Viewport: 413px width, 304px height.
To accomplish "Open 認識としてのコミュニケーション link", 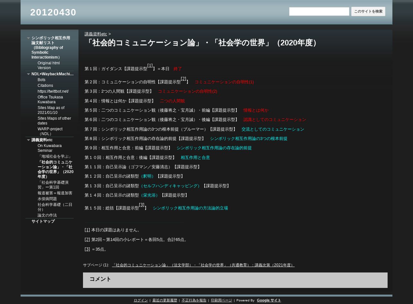I will click(275, 120).
